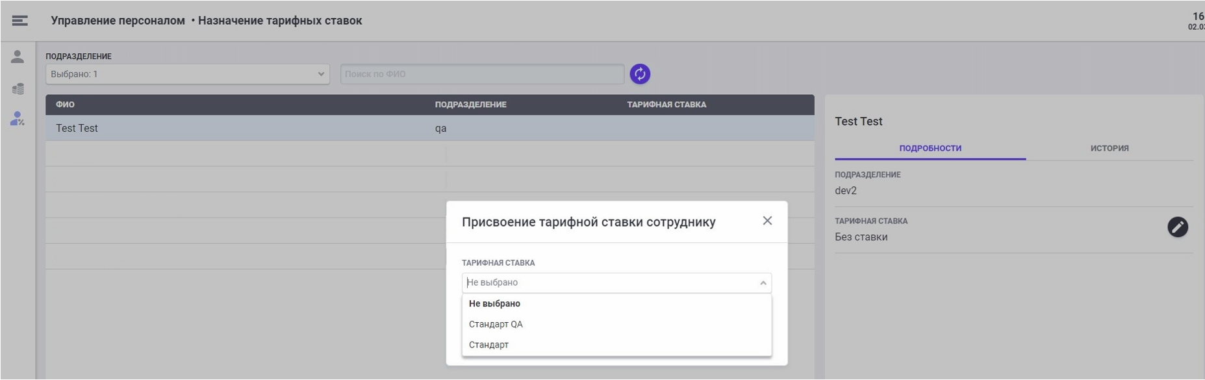Click the Тарифная ставка column header
1205x380 pixels.
666,105
